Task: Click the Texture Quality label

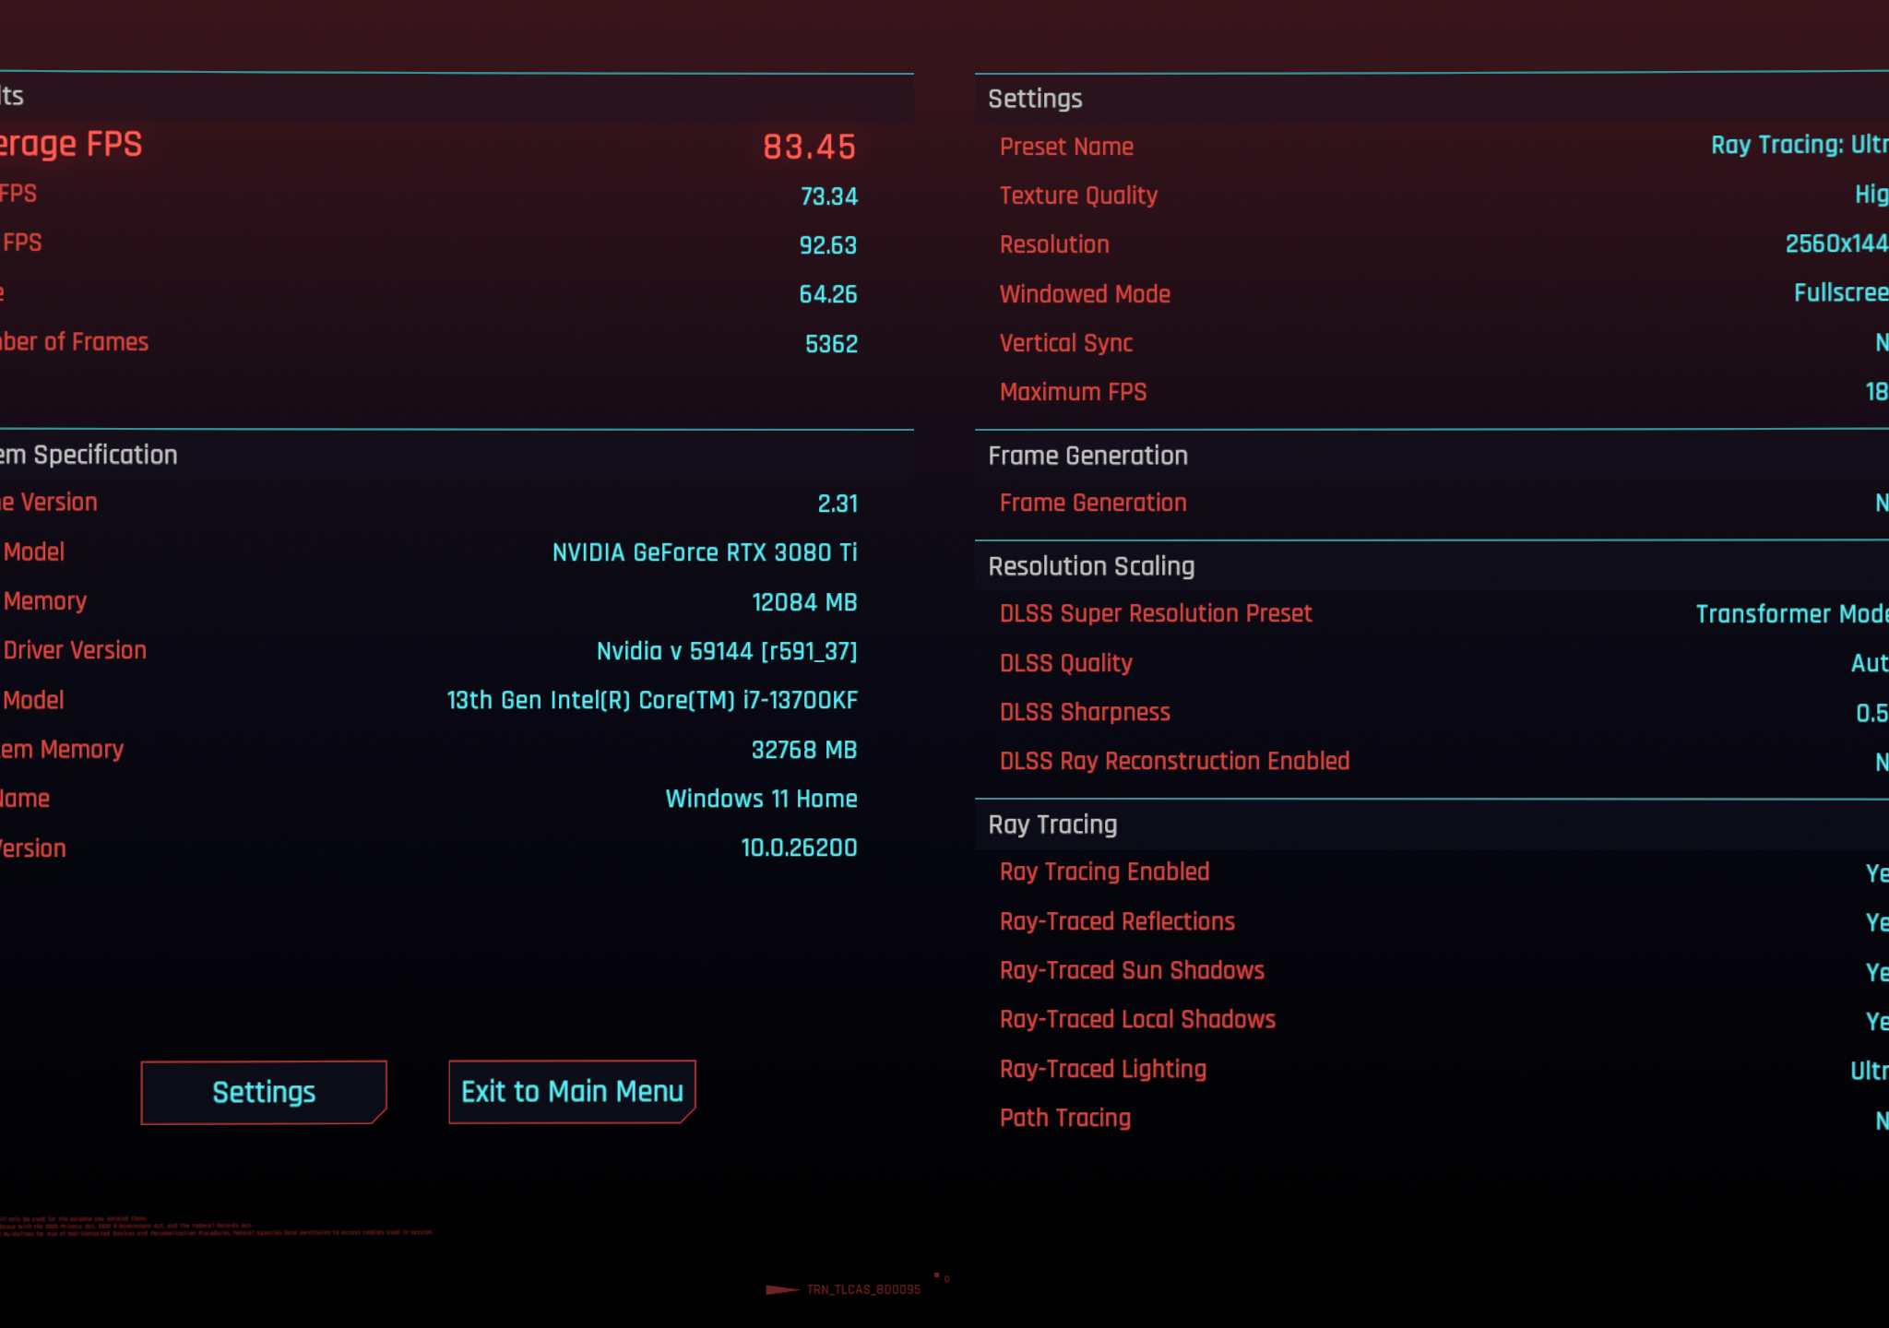Action: point(1078,196)
